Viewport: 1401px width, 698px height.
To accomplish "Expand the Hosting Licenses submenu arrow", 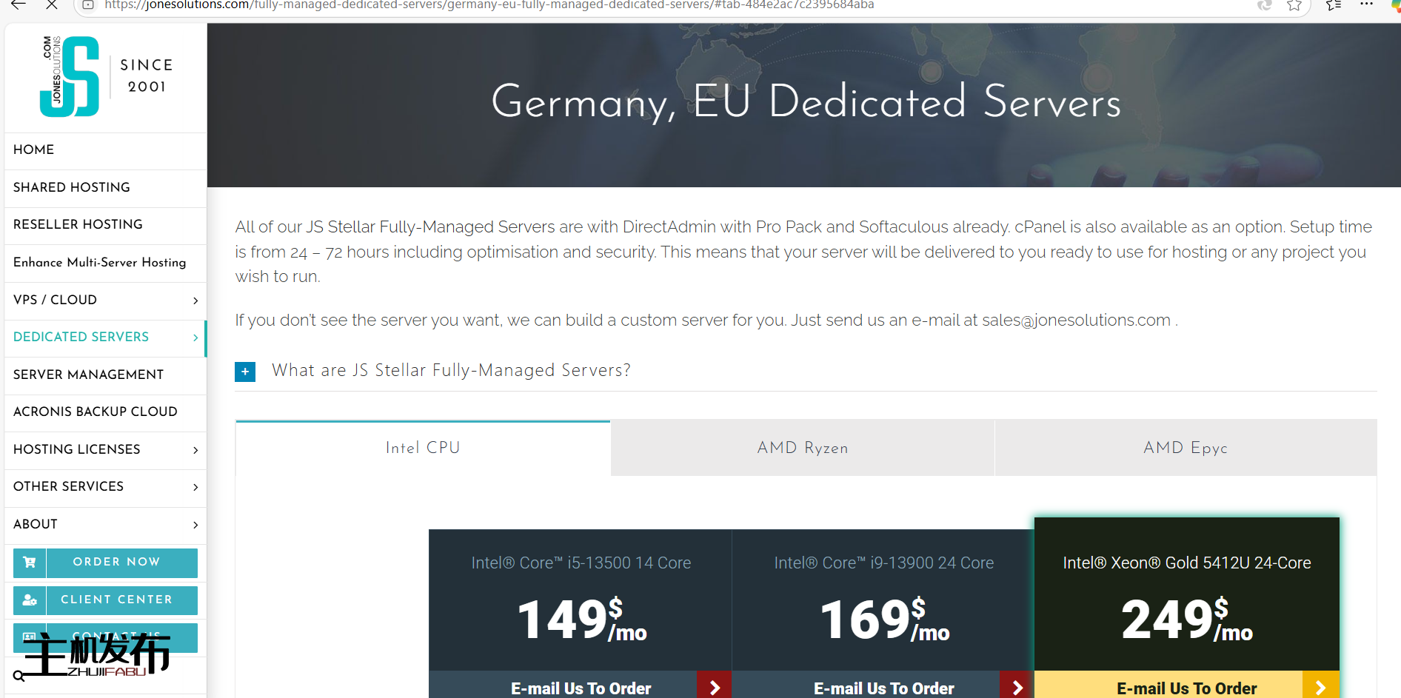I will [x=195, y=450].
